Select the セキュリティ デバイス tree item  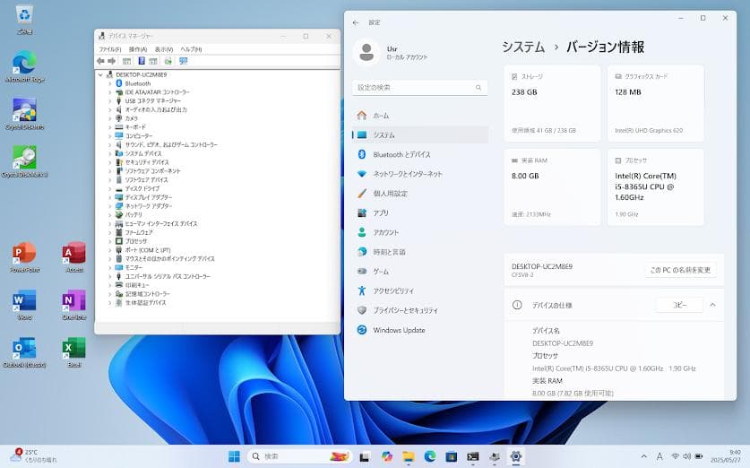coord(146,162)
